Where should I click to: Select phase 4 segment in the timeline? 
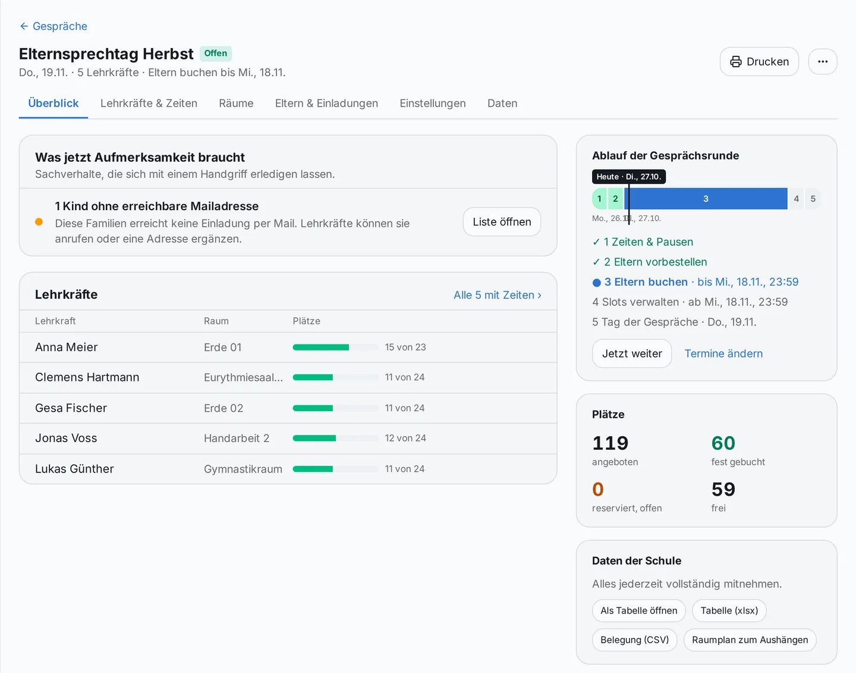coord(796,199)
